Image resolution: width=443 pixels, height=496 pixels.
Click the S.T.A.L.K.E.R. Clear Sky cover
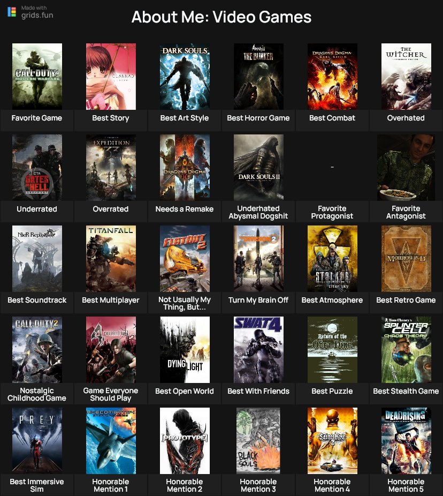(x=332, y=259)
